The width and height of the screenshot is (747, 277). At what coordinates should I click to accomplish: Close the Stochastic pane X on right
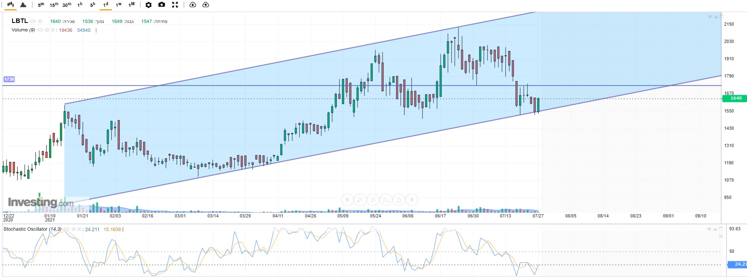coord(721,236)
